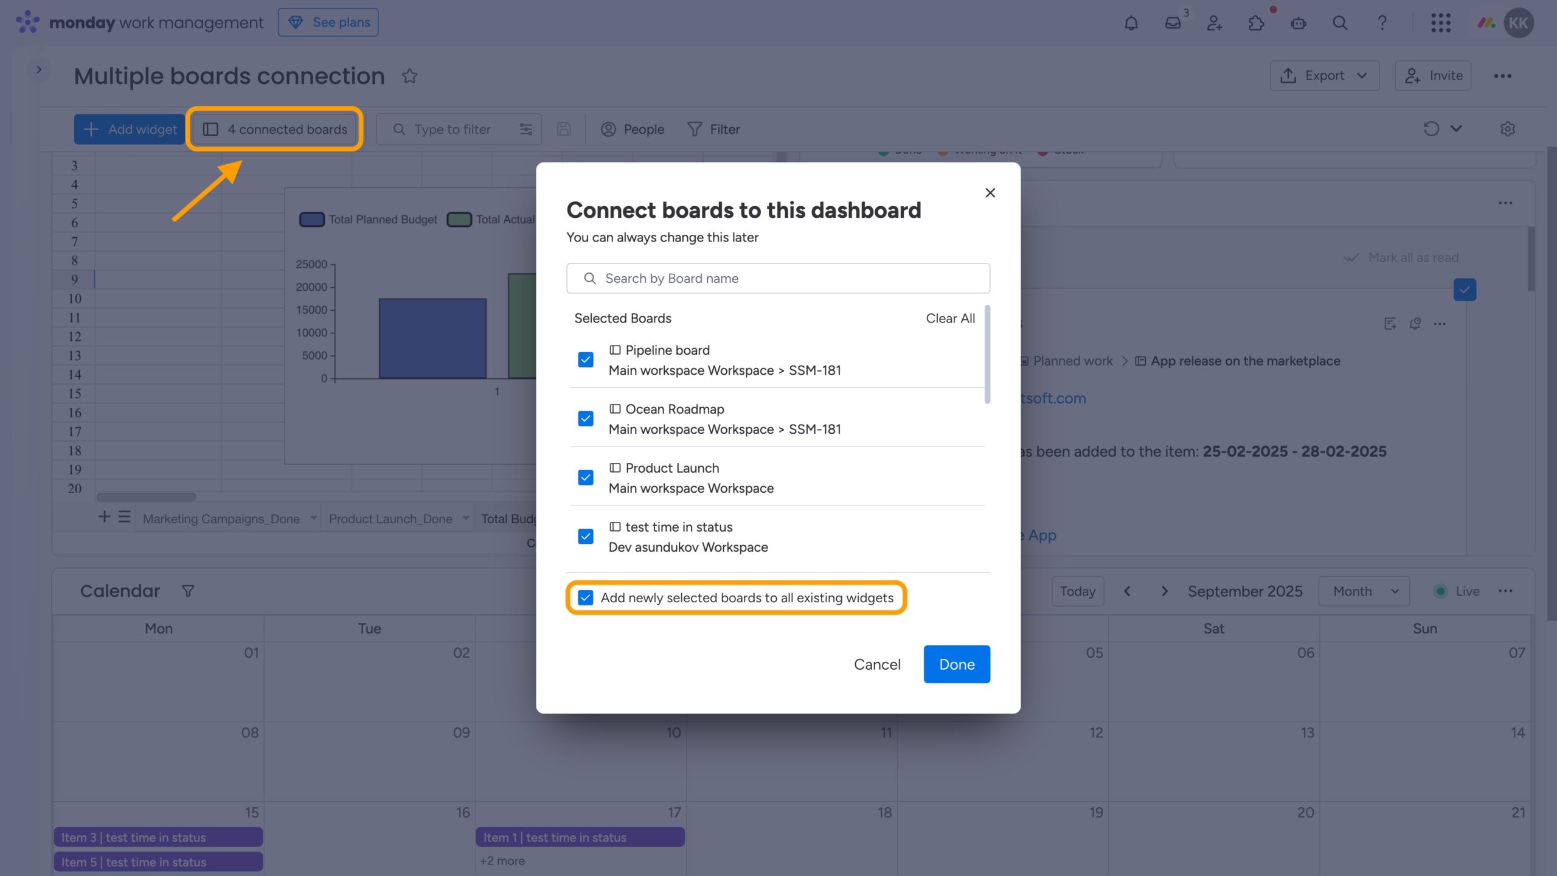The image size is (1557, 876).
Task: Uncheck the Pipeline board
Action: [x=585, y=360]
